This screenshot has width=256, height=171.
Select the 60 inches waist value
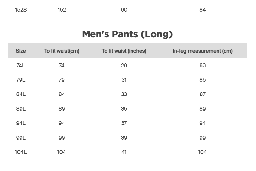click(x=124, y=10)
